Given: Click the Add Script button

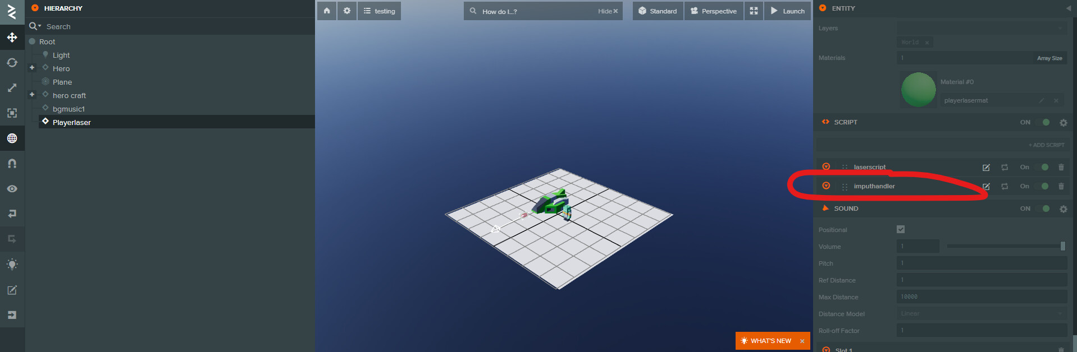Looking at the screenshot, I should pyautogui.click(x=1046, y=145).
